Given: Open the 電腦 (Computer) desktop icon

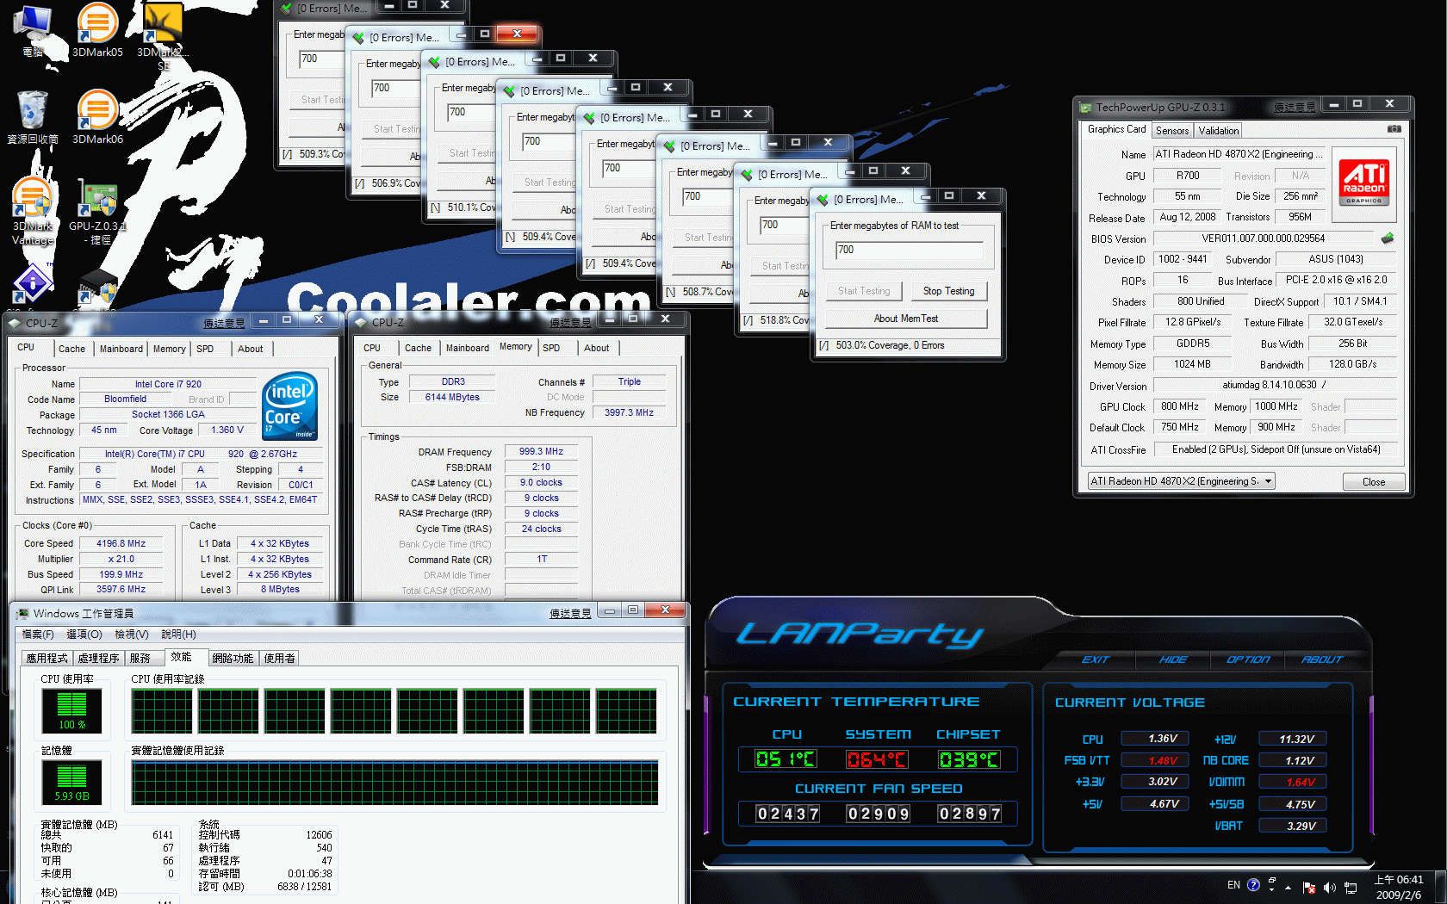Looking at the screenshot, I should tap(33, 30).
